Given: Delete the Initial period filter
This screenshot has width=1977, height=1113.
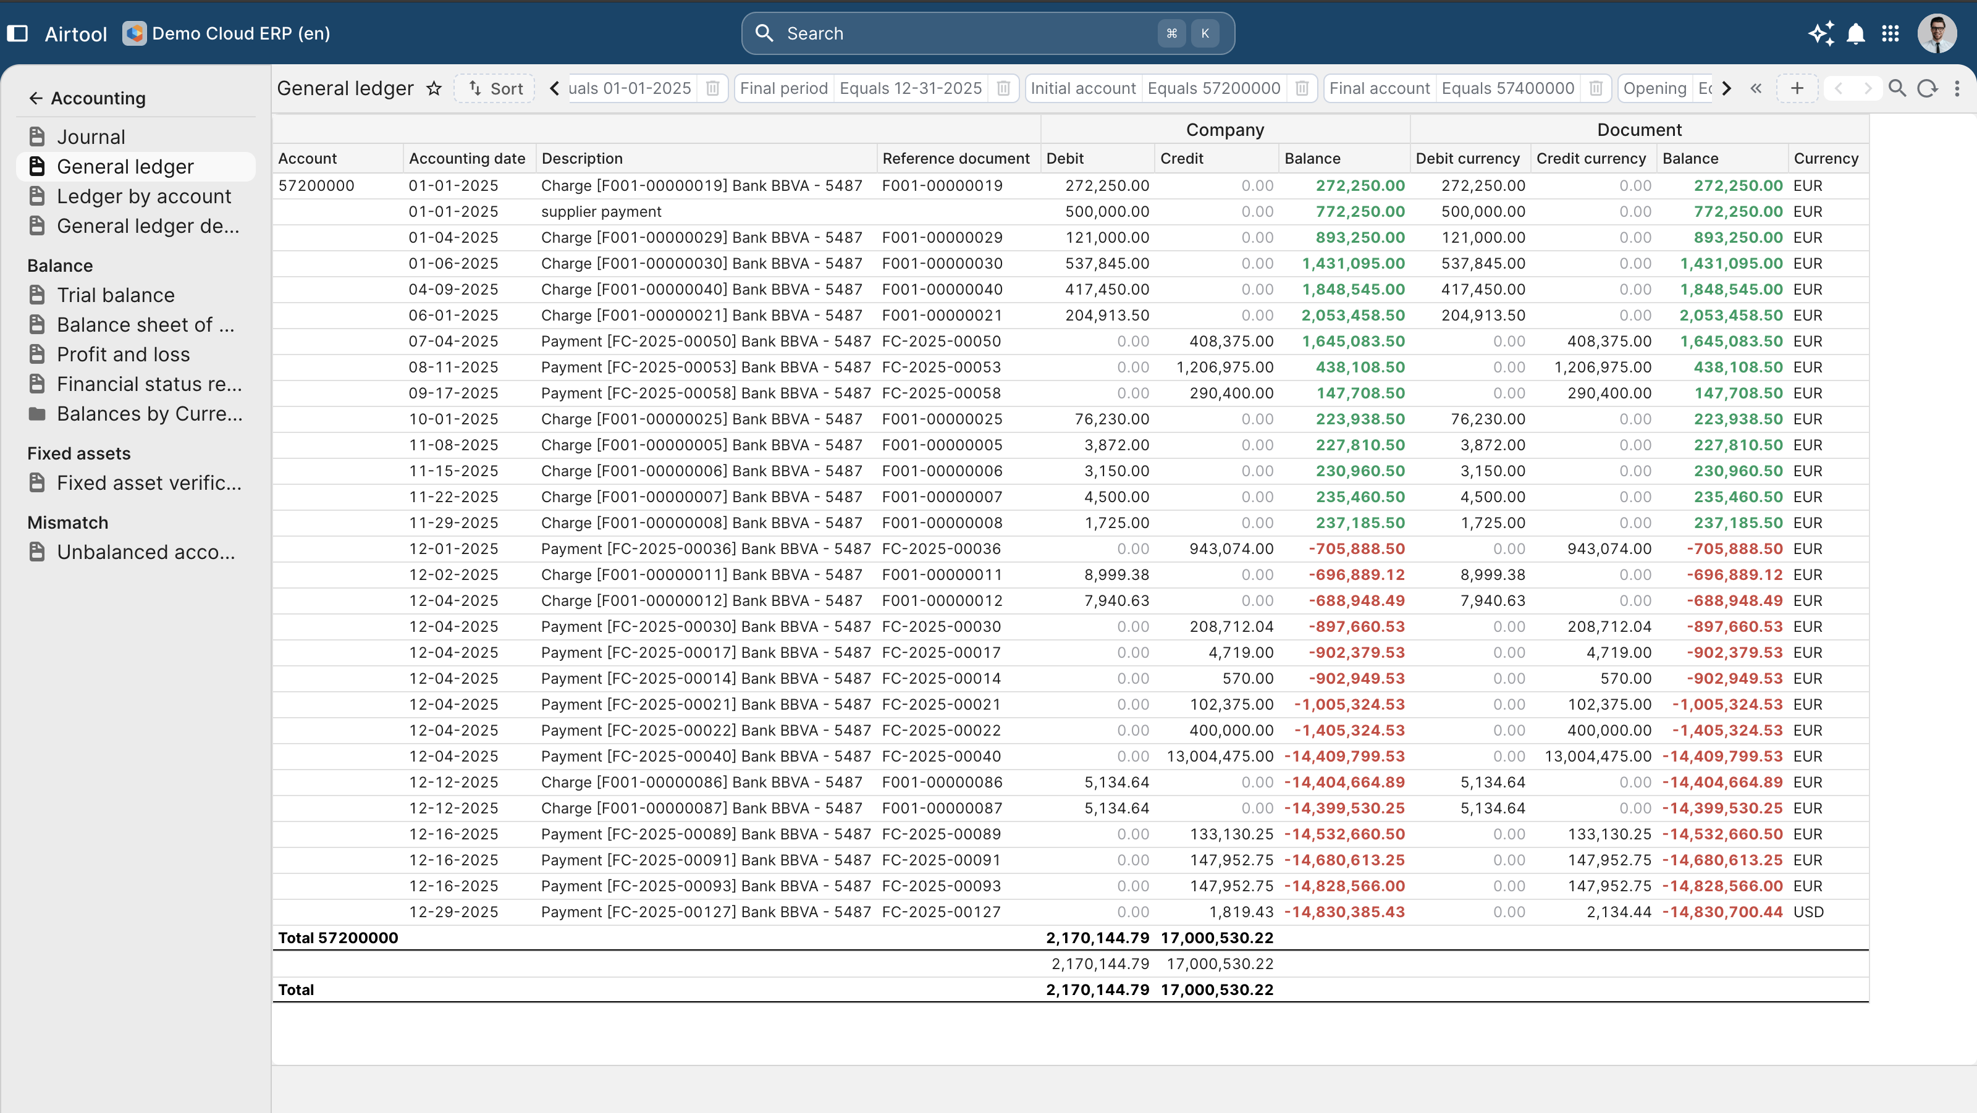Looking at the screenshot, I should coord(712,88).
